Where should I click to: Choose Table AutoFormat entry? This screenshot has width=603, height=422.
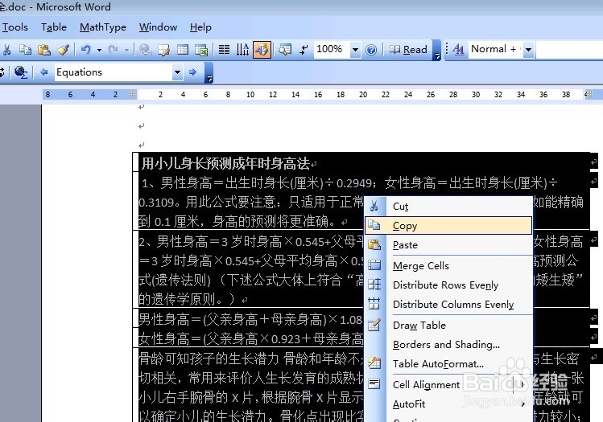click(x=448, y=363)
